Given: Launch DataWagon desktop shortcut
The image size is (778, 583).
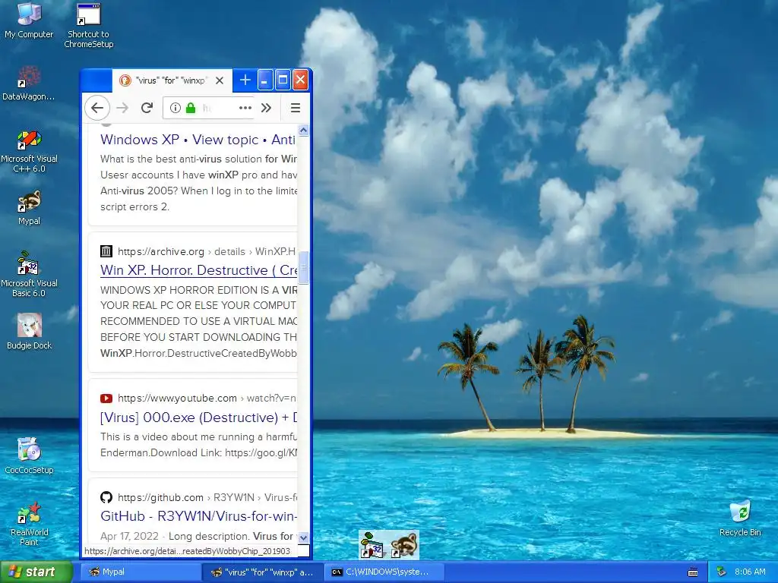Looking at the screenshot, I should point(29,84).
